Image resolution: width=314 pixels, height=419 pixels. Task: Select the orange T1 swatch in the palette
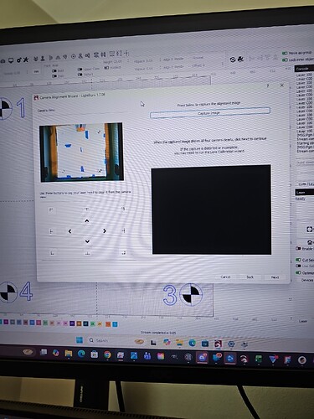tap(107, 324)
